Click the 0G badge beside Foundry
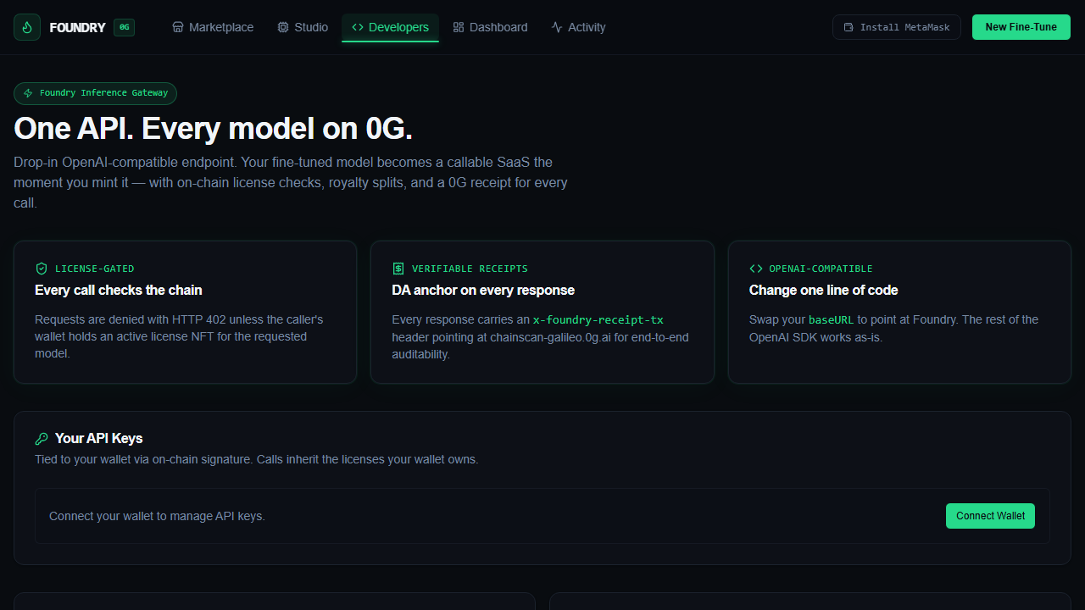 coord(124,27)
